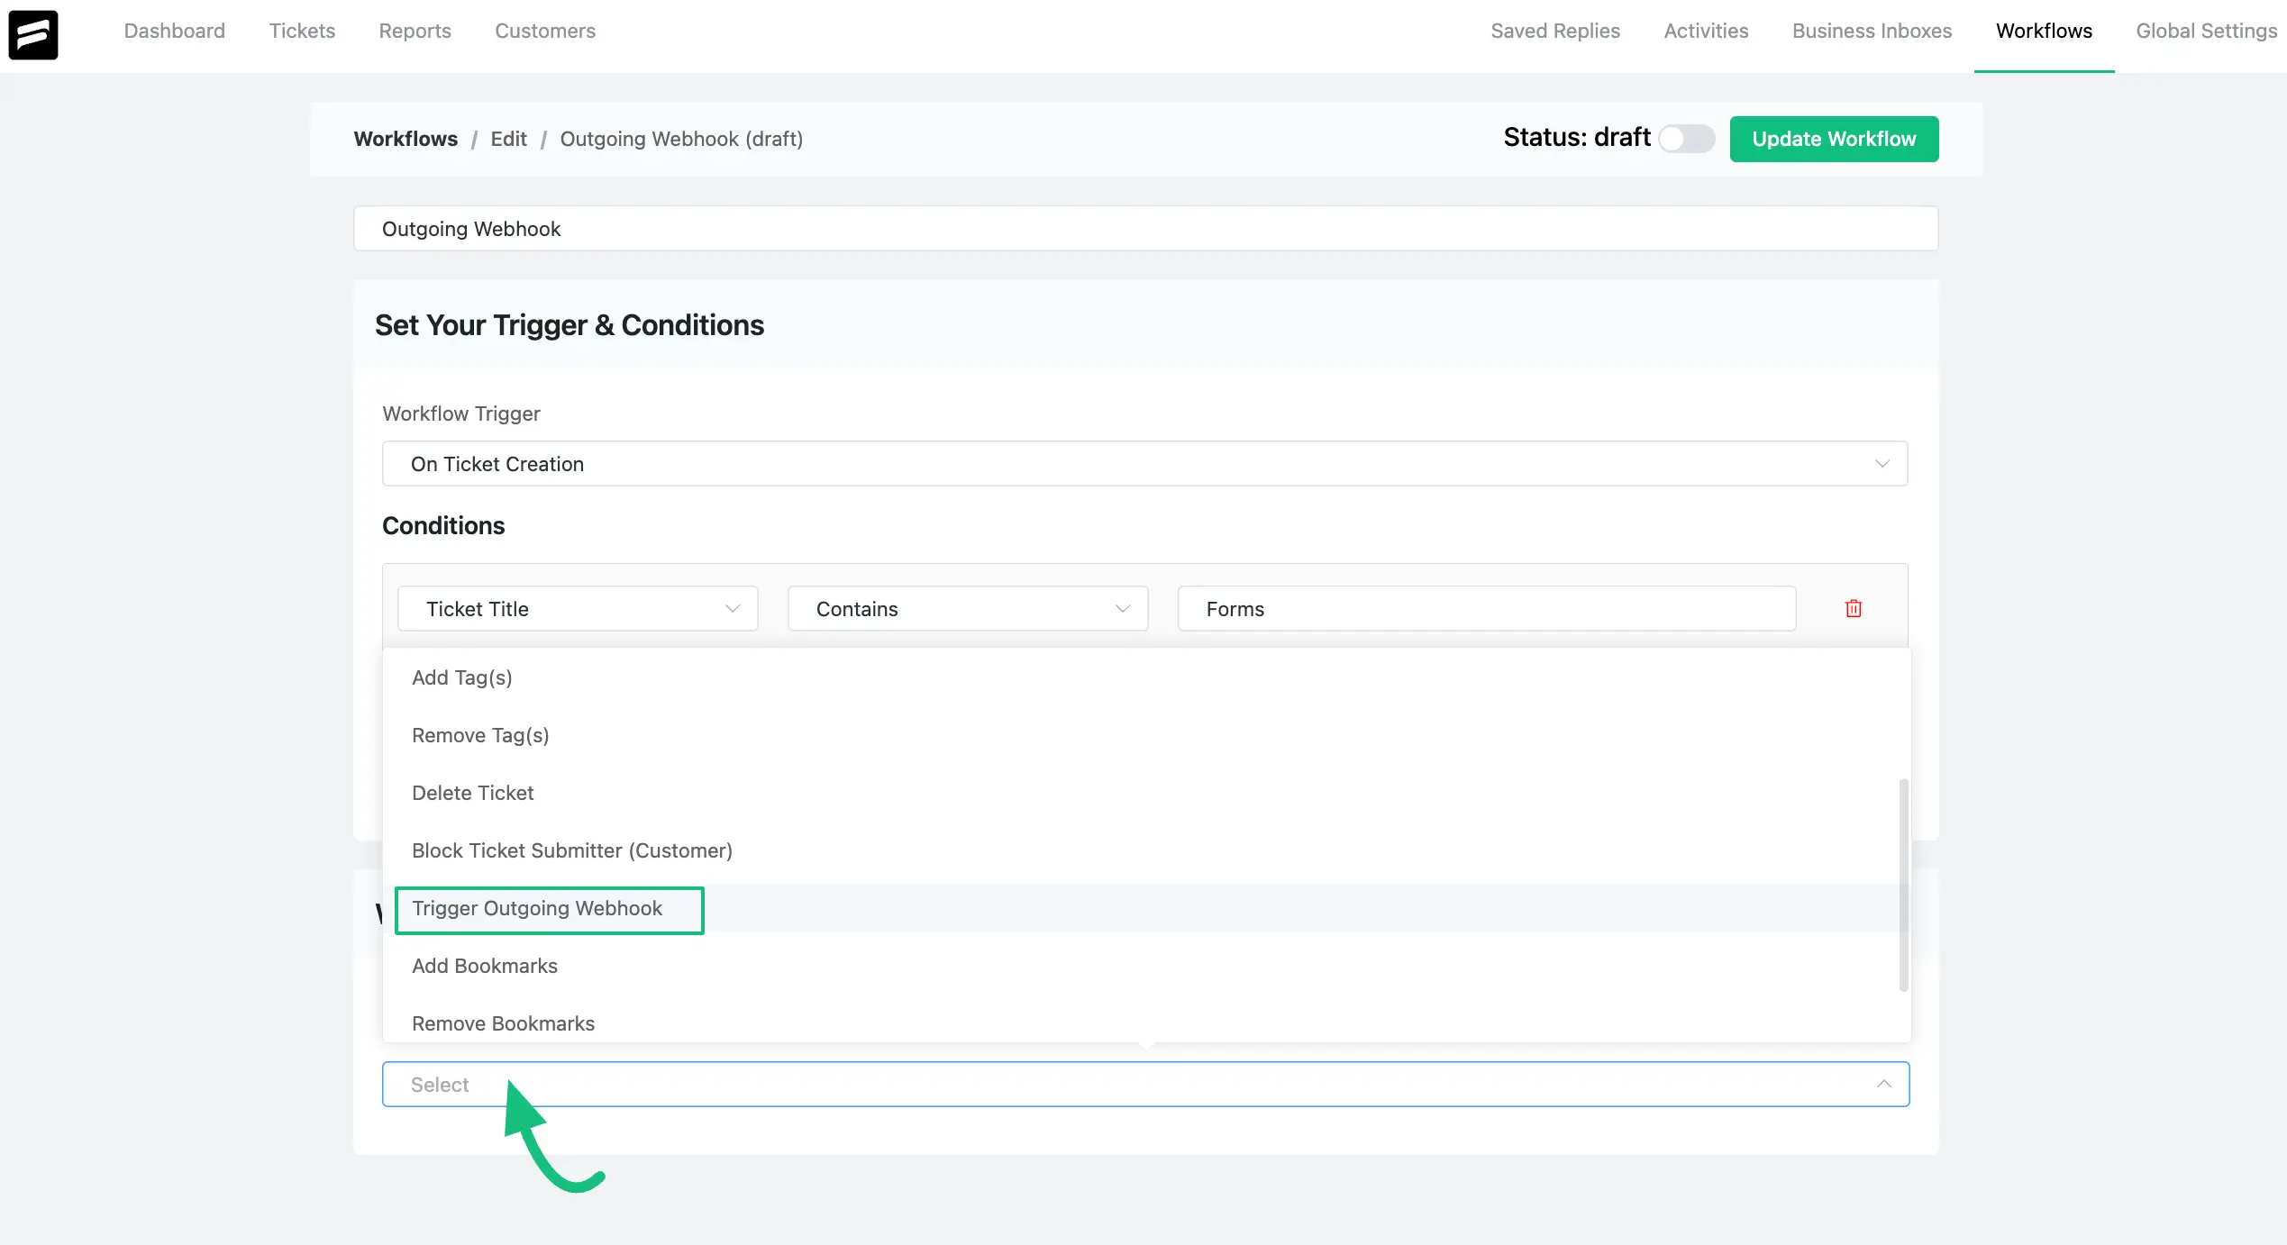
Task: Collapse the action Select dropdown
Action: point(1145,1085)
